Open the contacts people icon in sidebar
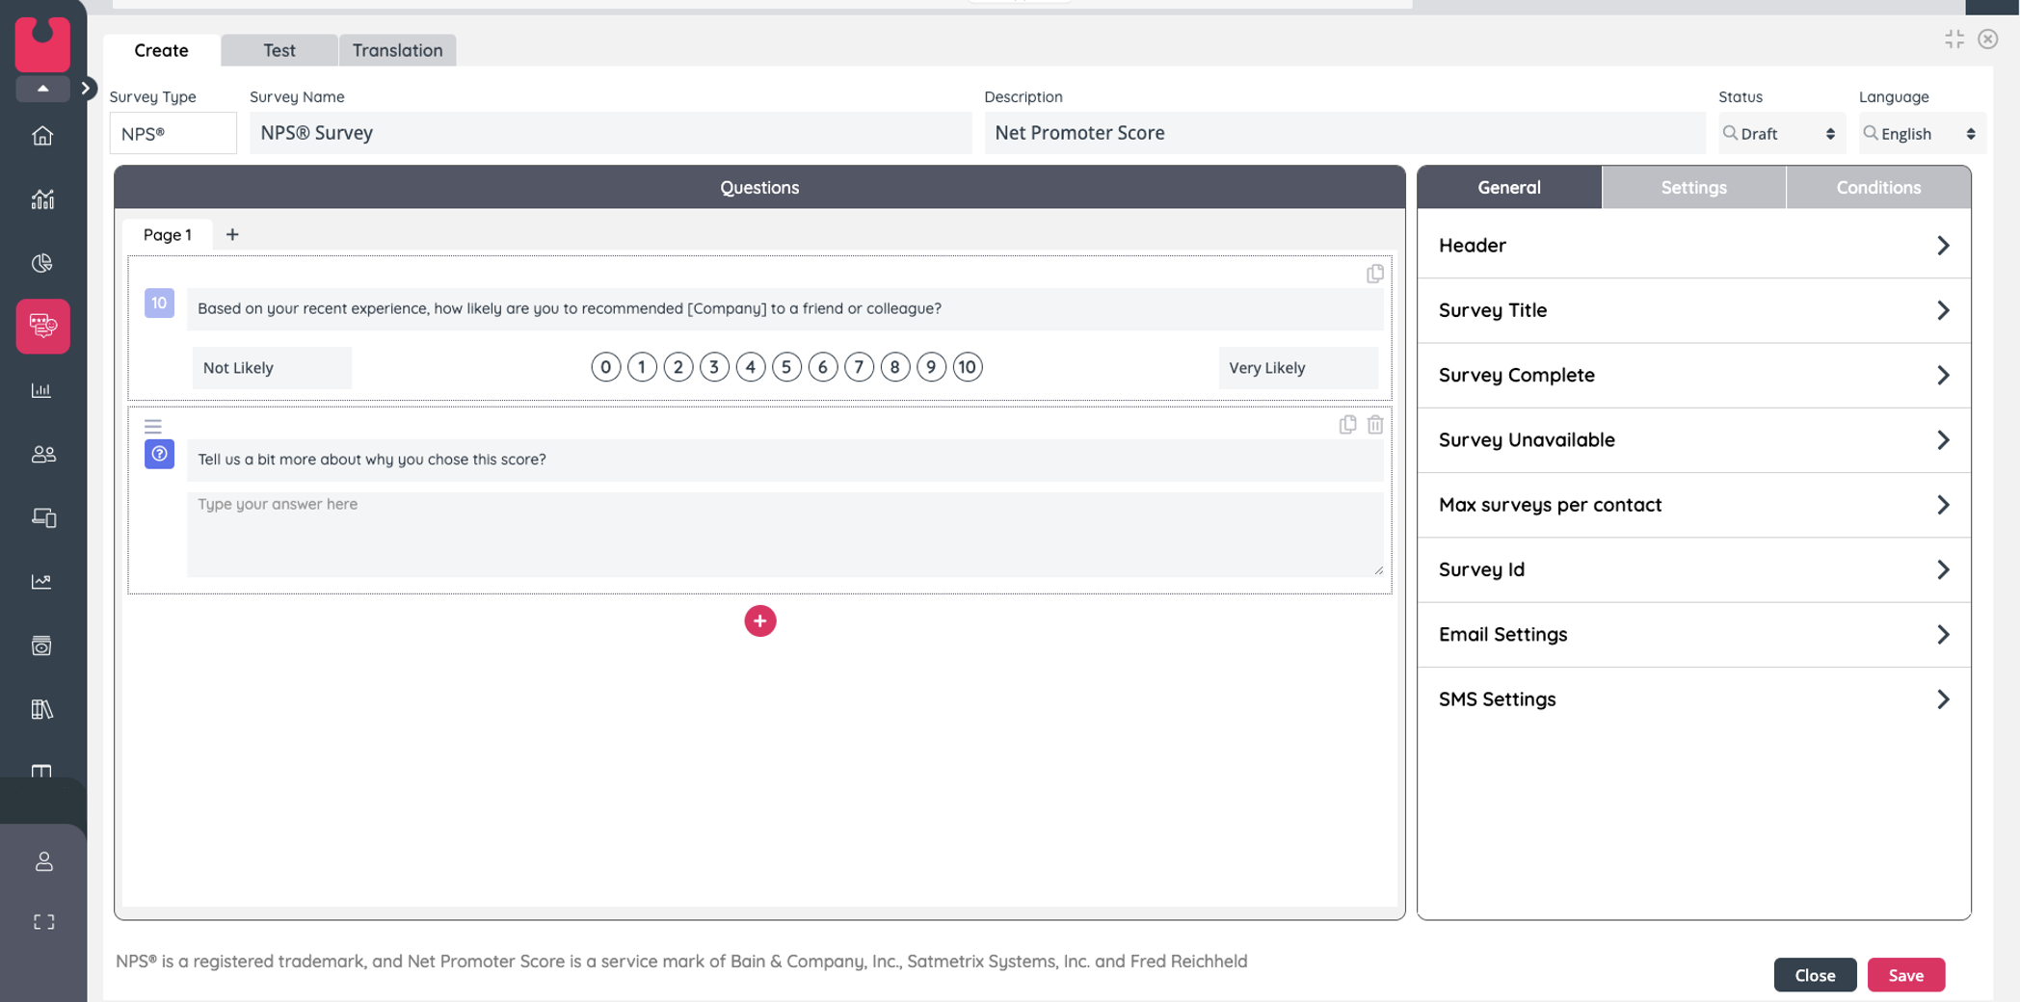Screen dimensions: 2020x1002 tap(42, 454)
